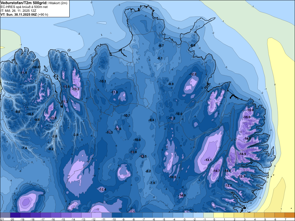Click the -15.6 temperature value on the map

[x=247, y=117]
